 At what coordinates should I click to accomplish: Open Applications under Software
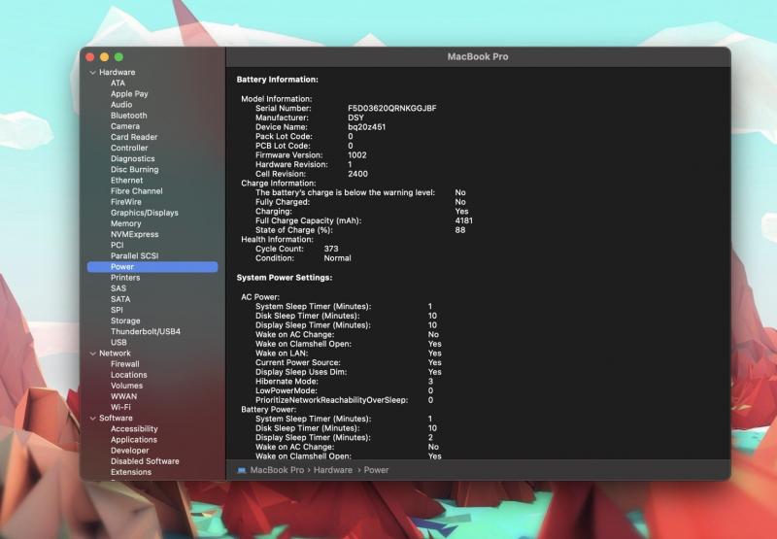(134, 440)
